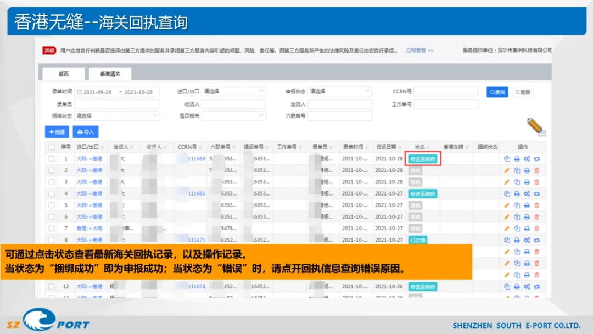The height and width of the screenshot is (334, 593).
Task: Delete record row 3 with the trash icon
Action: pos(536,182)
